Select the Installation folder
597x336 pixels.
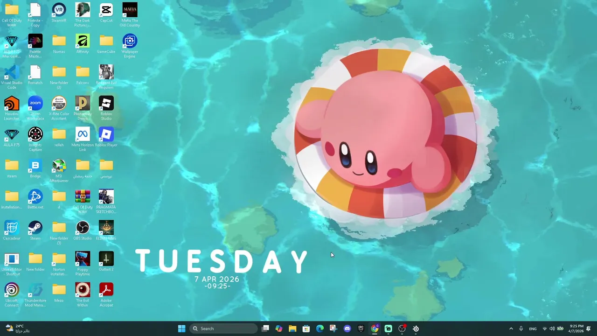[12, 200]
